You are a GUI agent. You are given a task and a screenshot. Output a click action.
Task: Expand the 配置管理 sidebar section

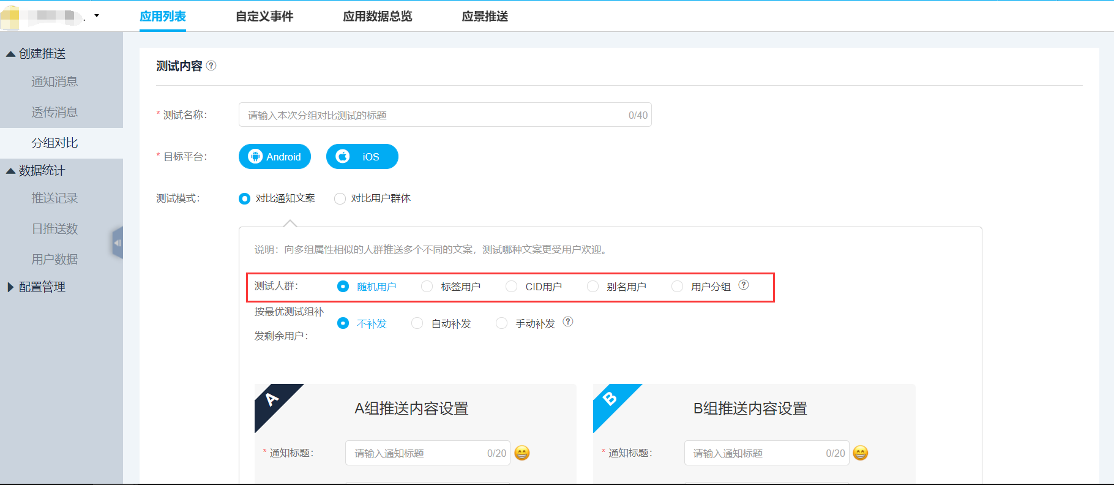(x=10, y=287)
